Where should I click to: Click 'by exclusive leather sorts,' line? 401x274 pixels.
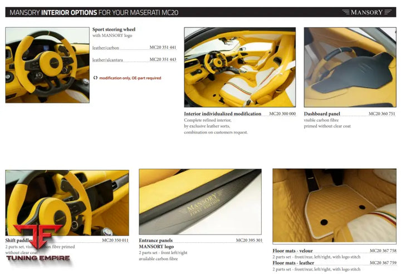(207, 126)
